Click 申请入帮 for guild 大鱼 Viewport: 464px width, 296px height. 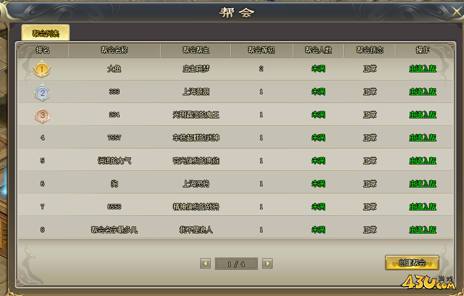pos(422,69)
